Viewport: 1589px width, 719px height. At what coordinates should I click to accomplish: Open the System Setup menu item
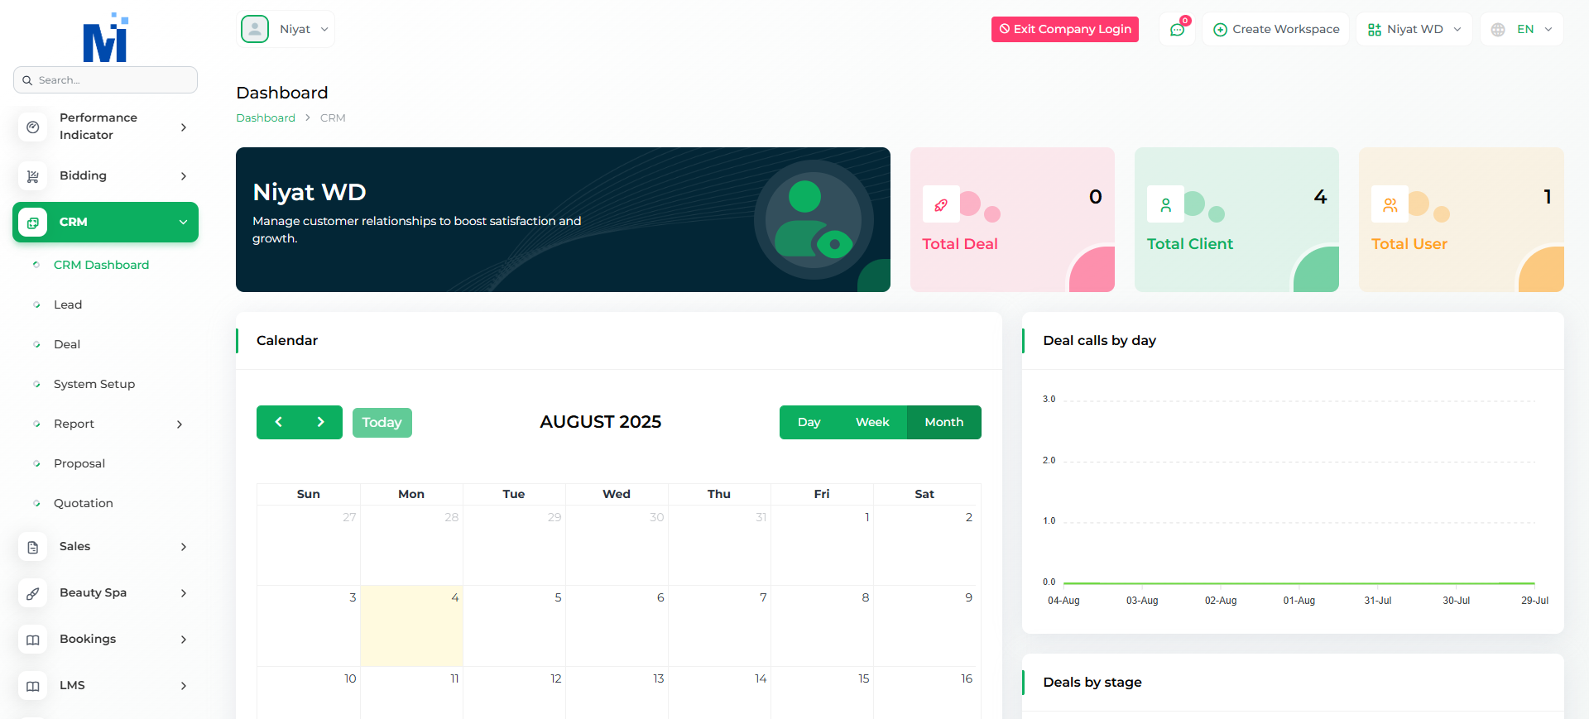(94, 384)
